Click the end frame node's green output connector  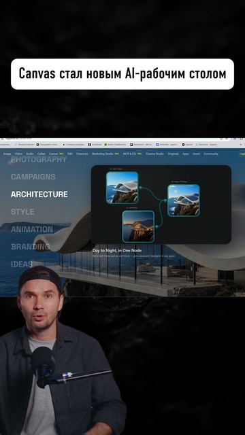[x=157, y=227]
